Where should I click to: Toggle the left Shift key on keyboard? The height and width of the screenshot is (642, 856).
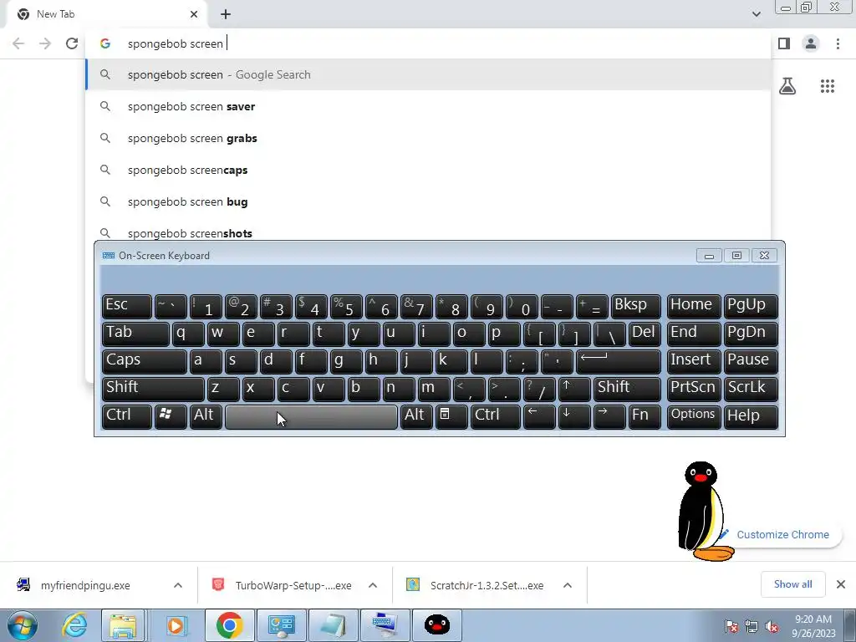pos(153,388)
